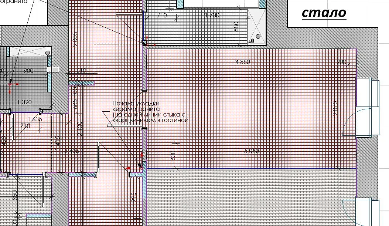Screen dimensions: 389x226
Task: Click the "Начало укладки керамогранита" annotation text
Action: (x=136, y=106)
